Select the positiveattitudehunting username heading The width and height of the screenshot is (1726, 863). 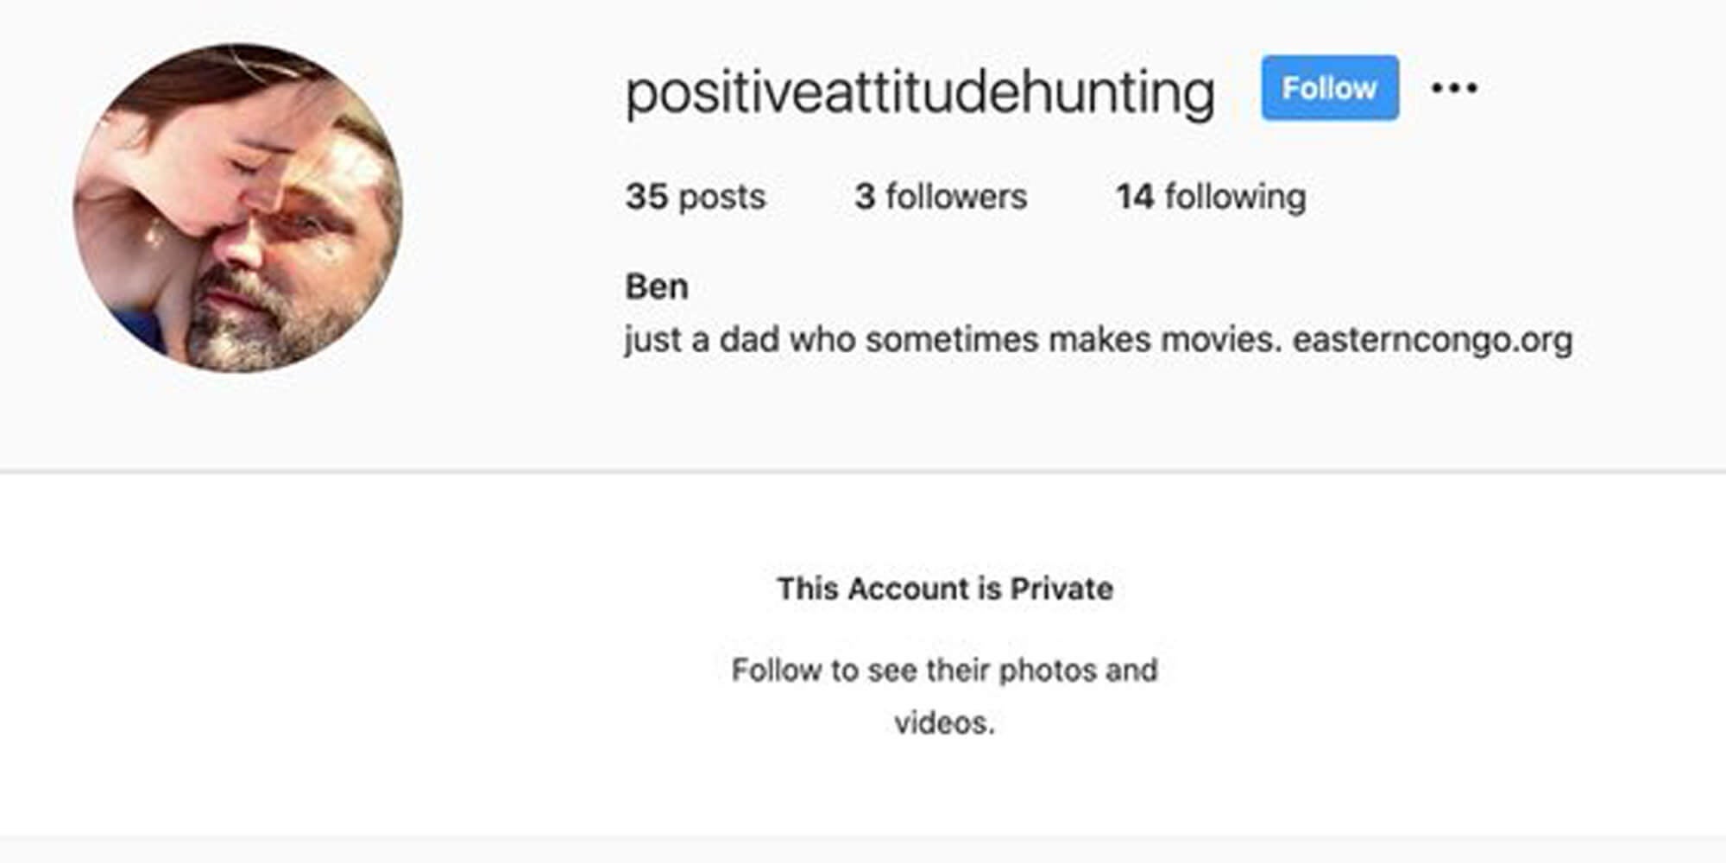coord(920,92)
